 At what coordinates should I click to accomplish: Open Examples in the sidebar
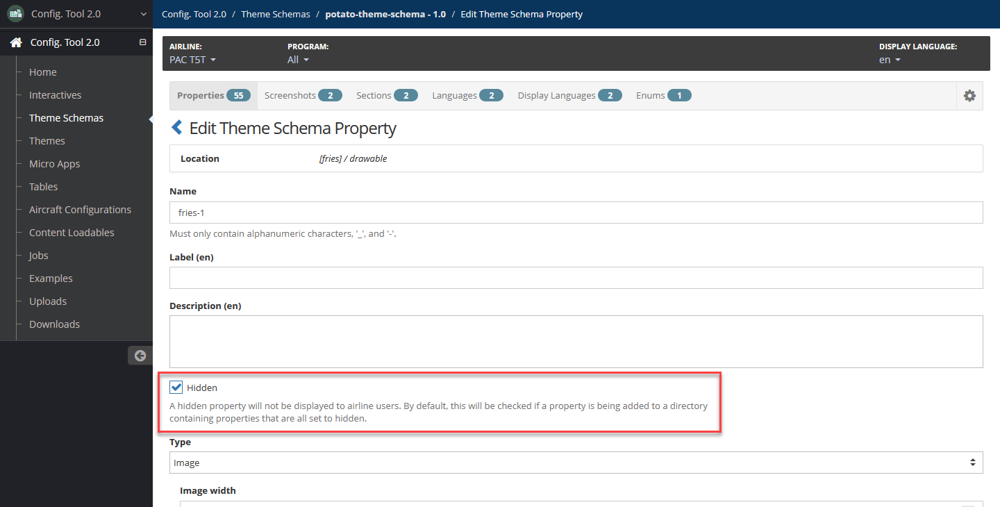pos(51,279)
